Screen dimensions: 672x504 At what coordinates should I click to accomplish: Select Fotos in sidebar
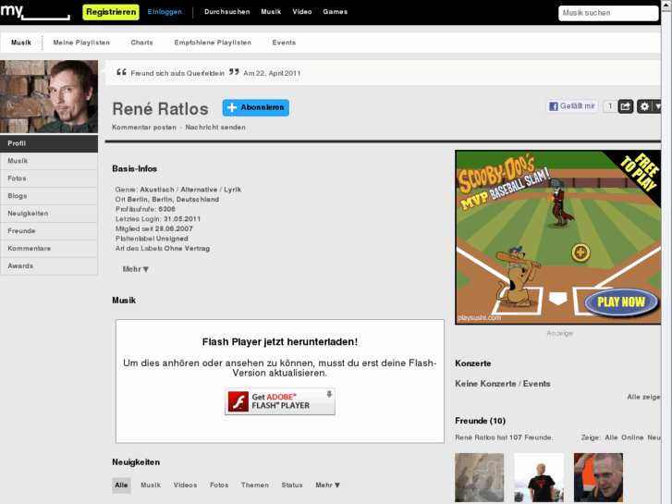(49, 178)
